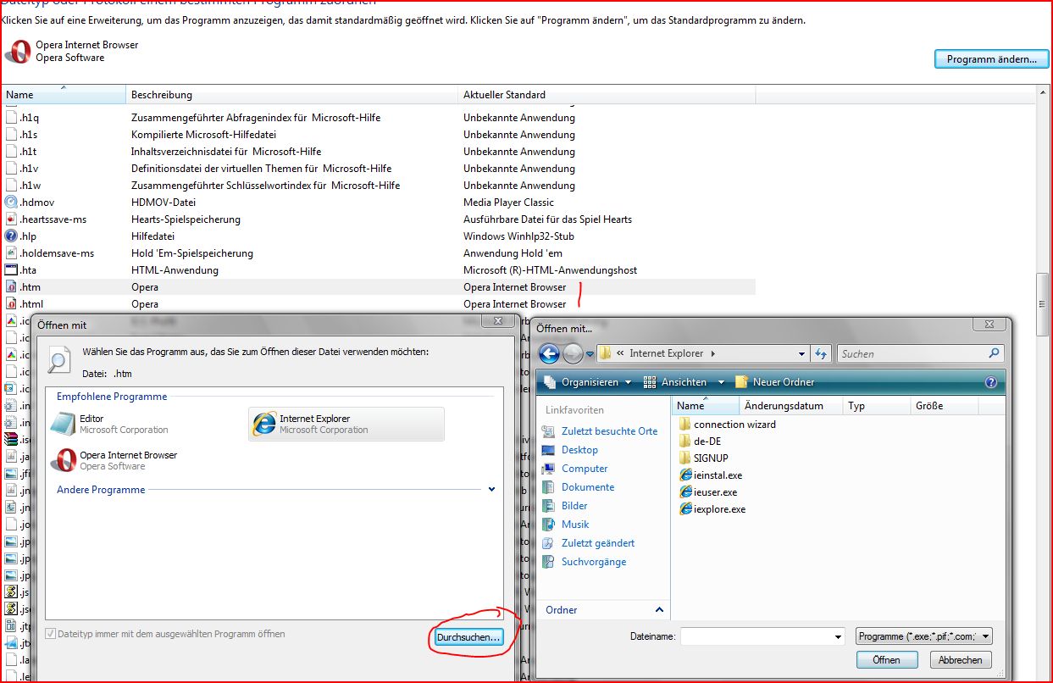1053x683 pixels.
Task: Select the ieinstal.exe file
Action: (x=710, y=475)
